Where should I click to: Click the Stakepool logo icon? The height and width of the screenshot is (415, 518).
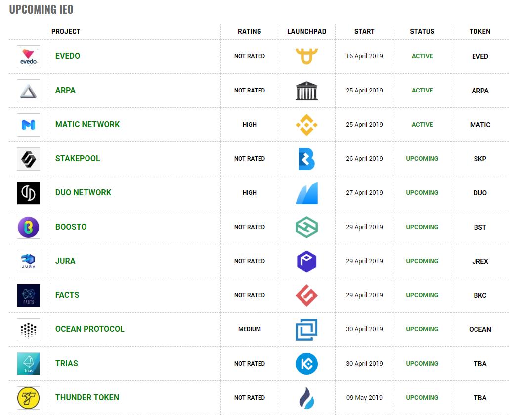pyautogui.click(x=28, y=159)
